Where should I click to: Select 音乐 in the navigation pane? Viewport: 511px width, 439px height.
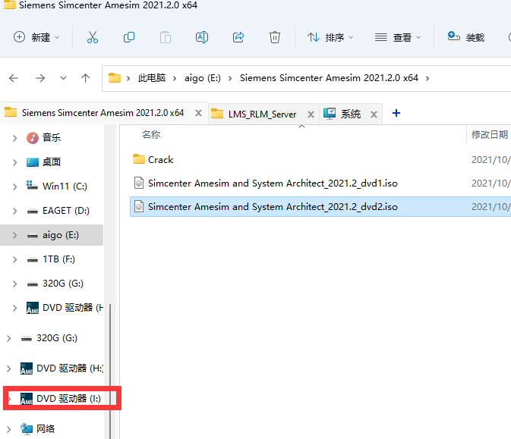pyautogui.click(x=52, y=138)
